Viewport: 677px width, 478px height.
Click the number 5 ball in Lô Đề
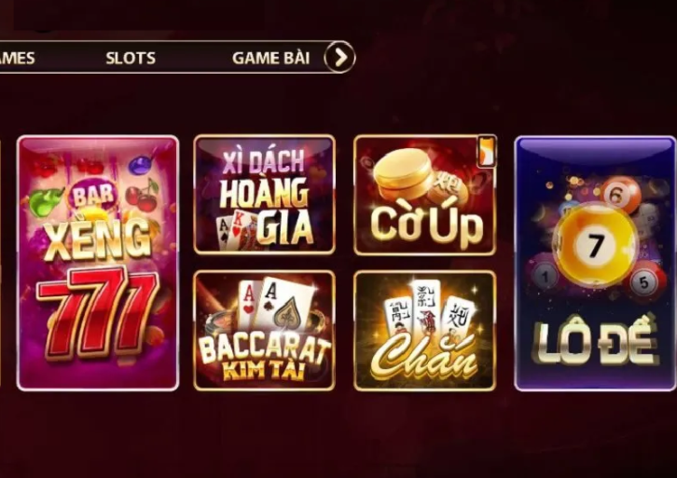tap(643, 282)
